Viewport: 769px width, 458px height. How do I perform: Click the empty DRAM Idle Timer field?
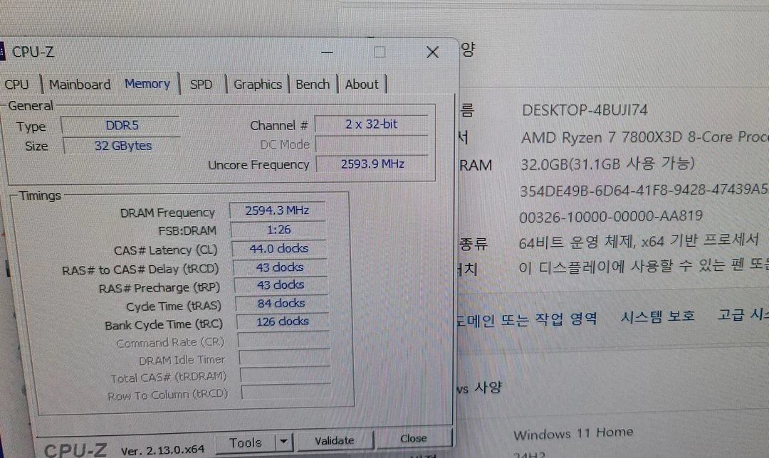(284, 358)
